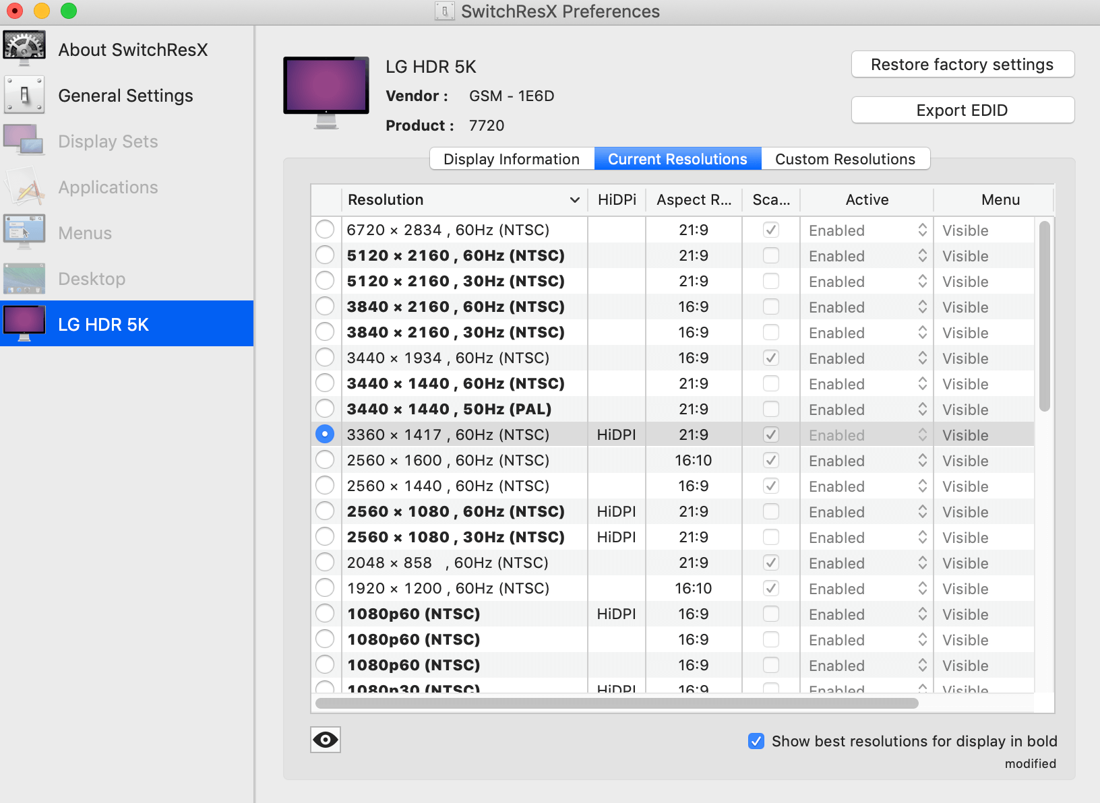The height and width of the screenshot is (803, 1100).
Task: Click Visible cell for 3360 × 1417 row
Action: coord(965,435)
